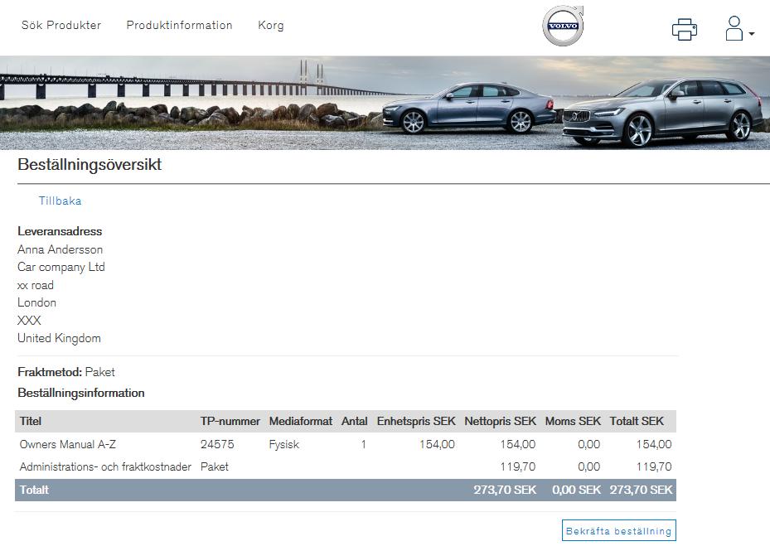Select the Beställningsöversikt heading
Image resolution: width=770 pixels, height=546 pixels.
(x=90, y=165)
